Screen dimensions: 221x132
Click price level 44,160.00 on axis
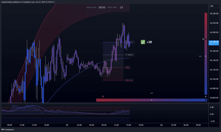click(214, 51)
